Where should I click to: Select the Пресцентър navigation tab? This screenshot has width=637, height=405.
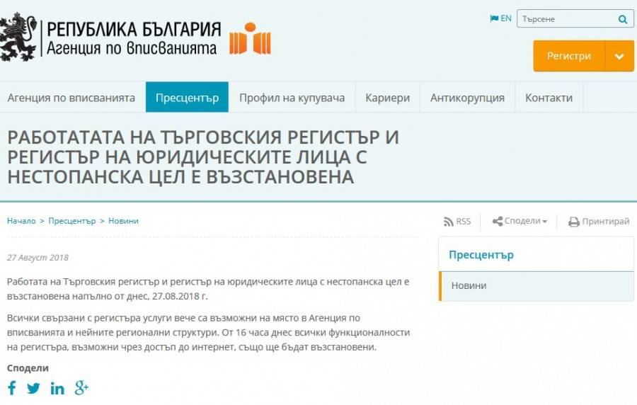click(x=187, y=98)
